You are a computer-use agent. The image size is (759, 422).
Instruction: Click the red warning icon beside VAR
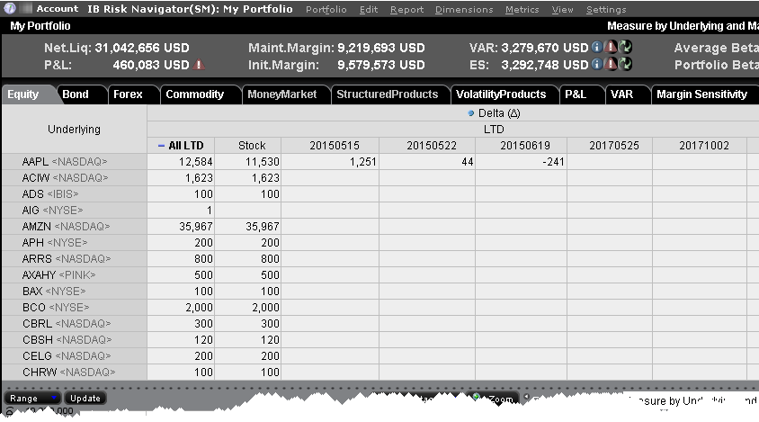click(611, 47)
